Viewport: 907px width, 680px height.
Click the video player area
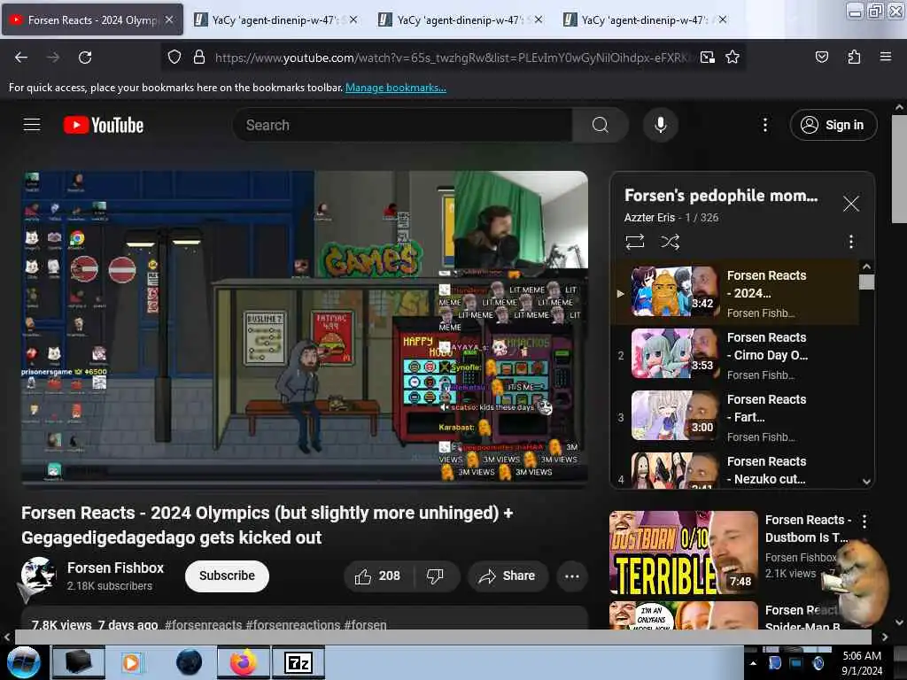[305, 328]
